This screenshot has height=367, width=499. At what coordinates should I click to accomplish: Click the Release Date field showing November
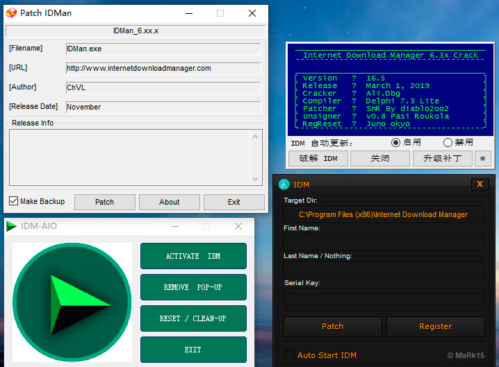click(163, 107)
